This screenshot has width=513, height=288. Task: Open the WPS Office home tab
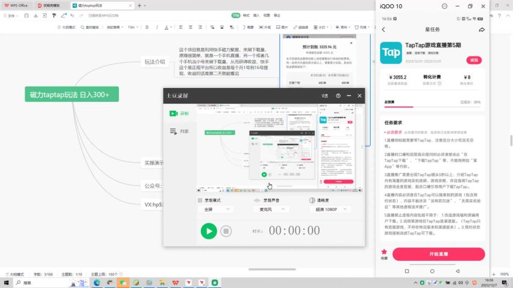pos(16,5)
